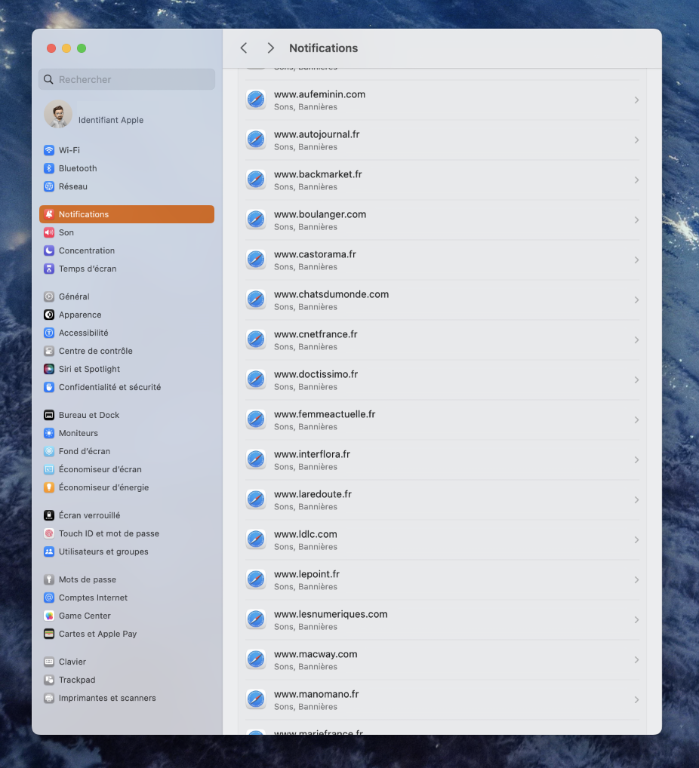Screen dimensions: 699x768
Task: Click the Son speaker icon
Action: click(49, 232)
